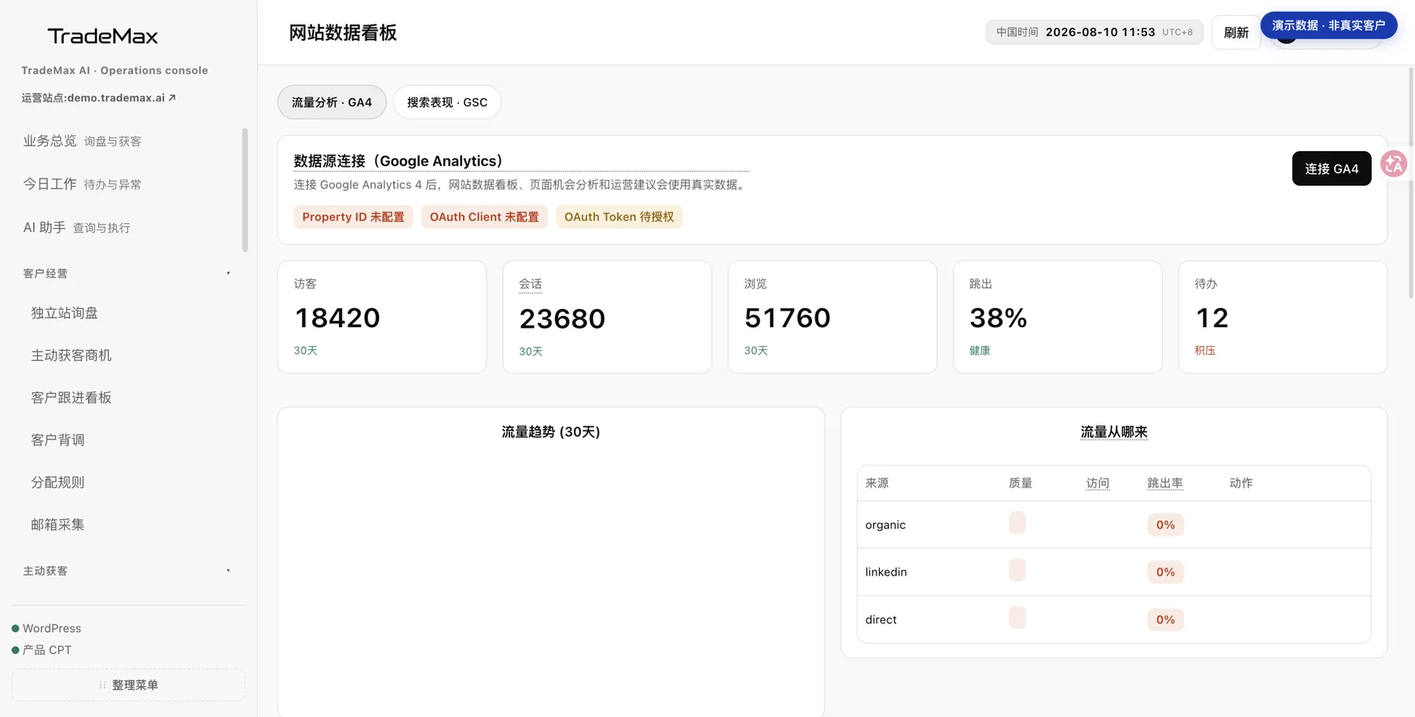
Task: Click the 中国时间 2026-08-10 11:53 clock pill
Action: point(1094,32)
